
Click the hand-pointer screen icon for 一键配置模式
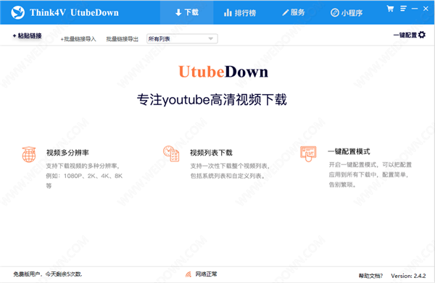click(308, 153)
